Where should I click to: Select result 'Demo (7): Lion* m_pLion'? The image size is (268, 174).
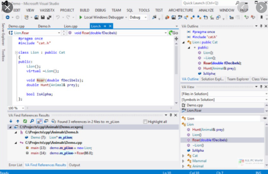click(x=52, y=138)
